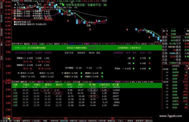Click the yellow triangle next to 日线
This screenshot has height=122, width=189.
tap(9, 118)
